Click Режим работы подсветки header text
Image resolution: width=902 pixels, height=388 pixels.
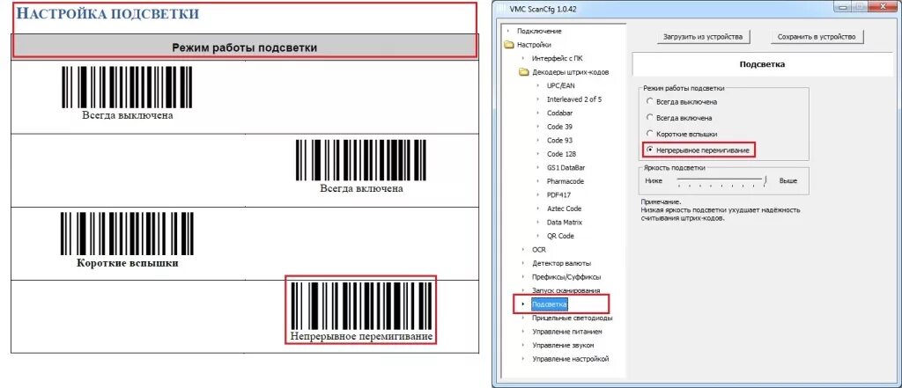click(x=245, y=48)
